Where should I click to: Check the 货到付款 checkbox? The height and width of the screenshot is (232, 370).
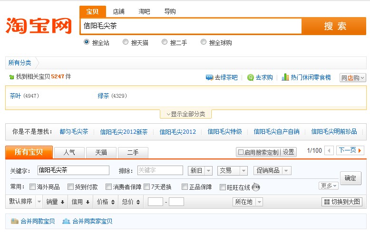(x=70, y=187)
